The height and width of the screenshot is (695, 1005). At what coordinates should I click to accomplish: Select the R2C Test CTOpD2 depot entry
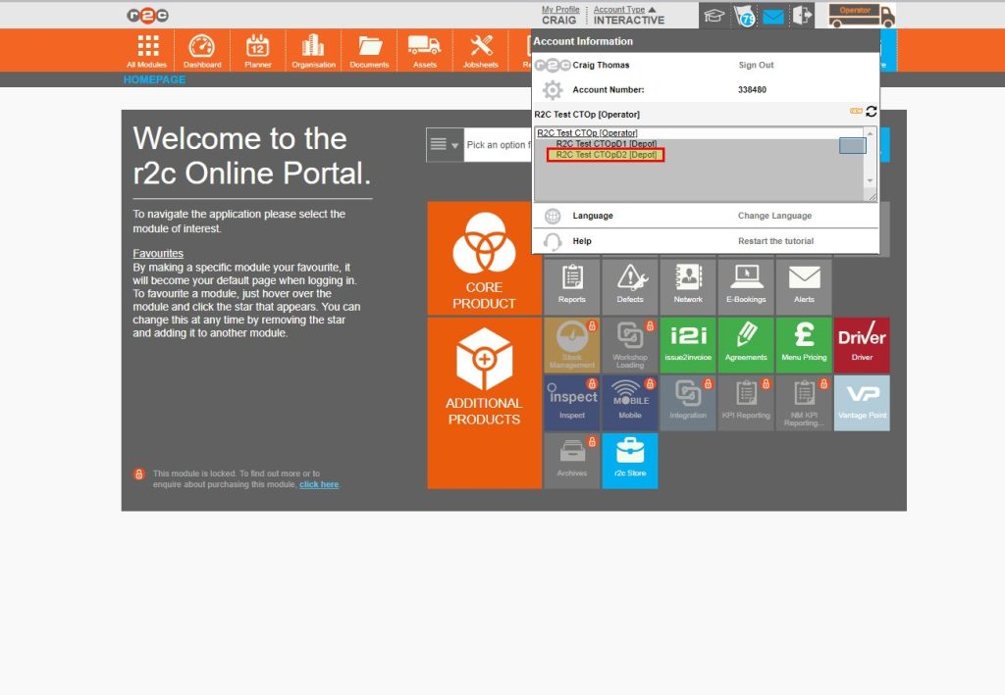pyautogui.click(x=607, y=154)
